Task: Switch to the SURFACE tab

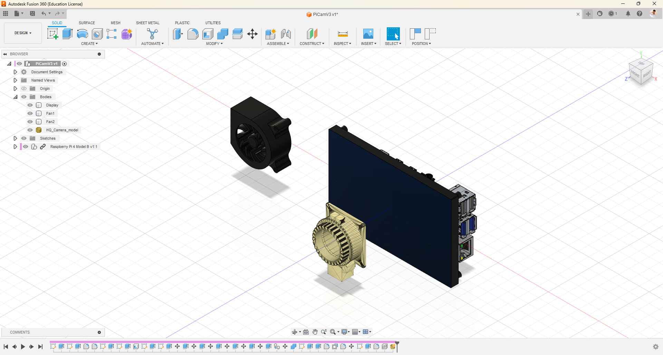Action: 87,23
